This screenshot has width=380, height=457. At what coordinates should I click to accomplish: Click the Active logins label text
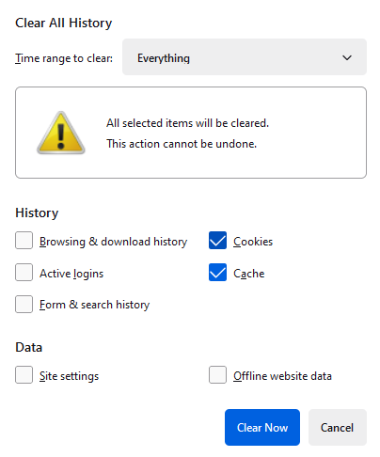(x=71, y=274)
